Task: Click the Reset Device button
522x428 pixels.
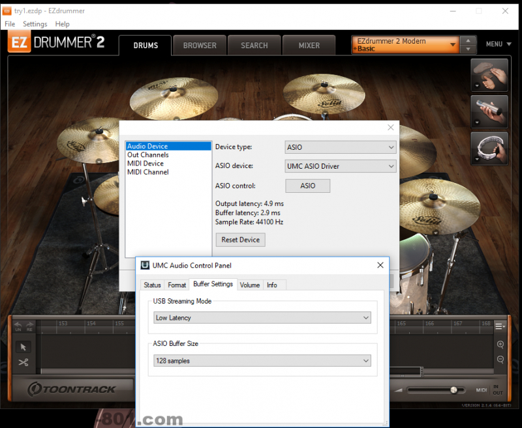Action: tap(240, 240)
